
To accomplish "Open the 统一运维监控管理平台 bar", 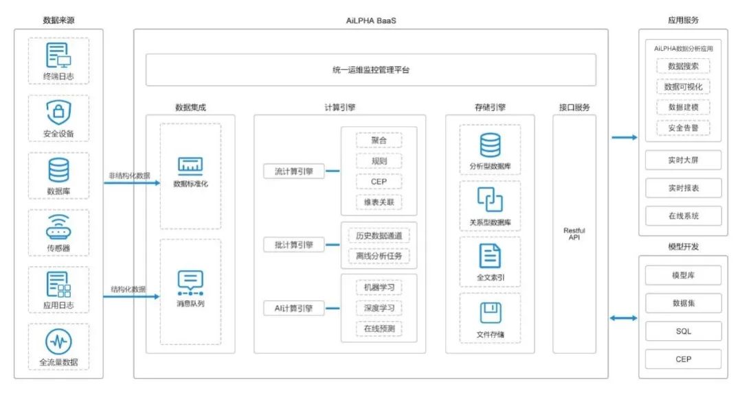I will [x=370, y=70].
